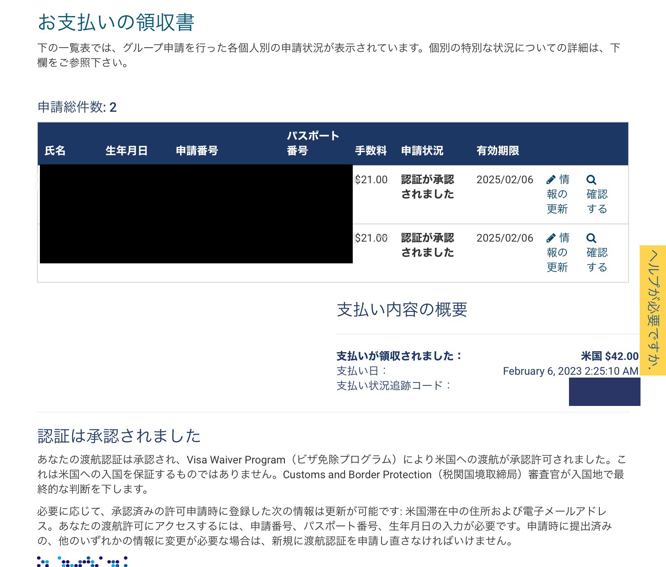Click the 認証は承認されました heading
Screen dimensions: 666x567
coord(119,436)
